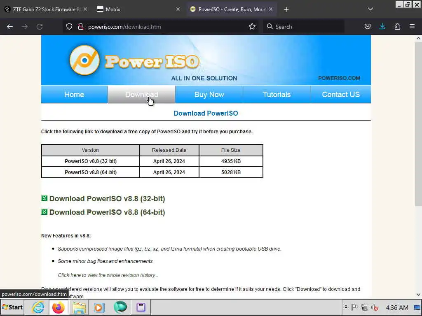Viewport: 422px width, 316px height.
Task: Open the whole revision history link
Action: [x=108, y=275]
